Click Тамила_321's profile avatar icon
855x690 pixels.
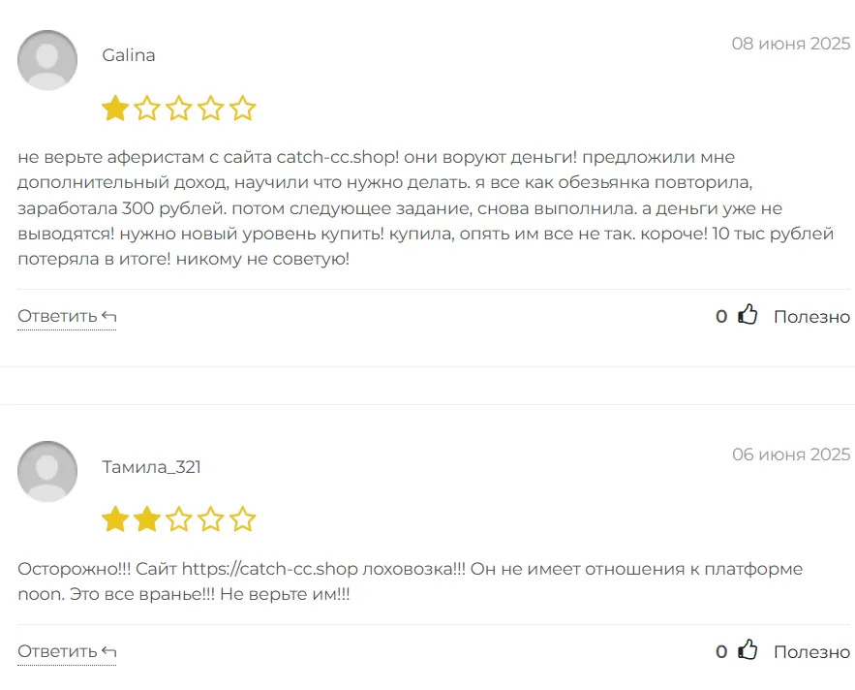[x=47, y=471]
